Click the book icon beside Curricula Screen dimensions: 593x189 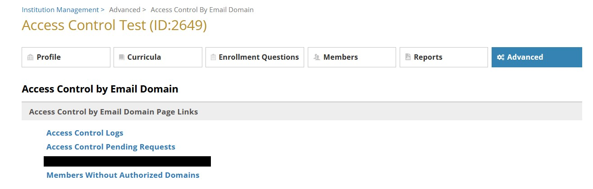click(x=122, y=57)
